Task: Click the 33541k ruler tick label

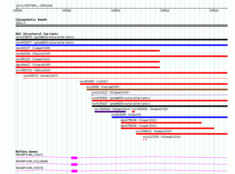Action: [165, 11]
